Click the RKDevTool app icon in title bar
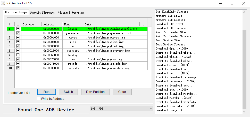The height and width of the screenshot is (117, 250). 3,3
